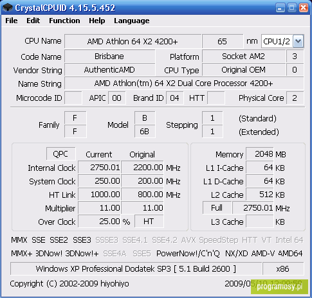The image size is (312, 298).
Task: Expand the CPU1/2 selector dropdown arrow
Action: coord(298,41)
